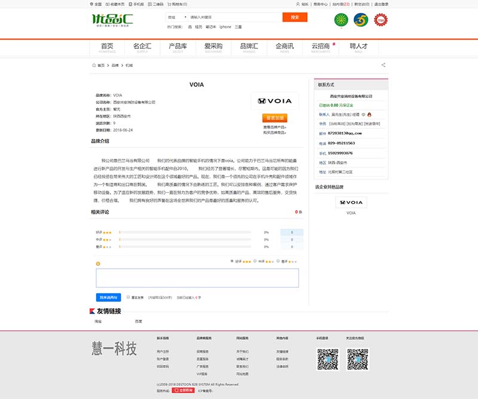Click the VOIA brand logo image
The width and height of the screenshot is (478, 399).
(x=275, y=101)
